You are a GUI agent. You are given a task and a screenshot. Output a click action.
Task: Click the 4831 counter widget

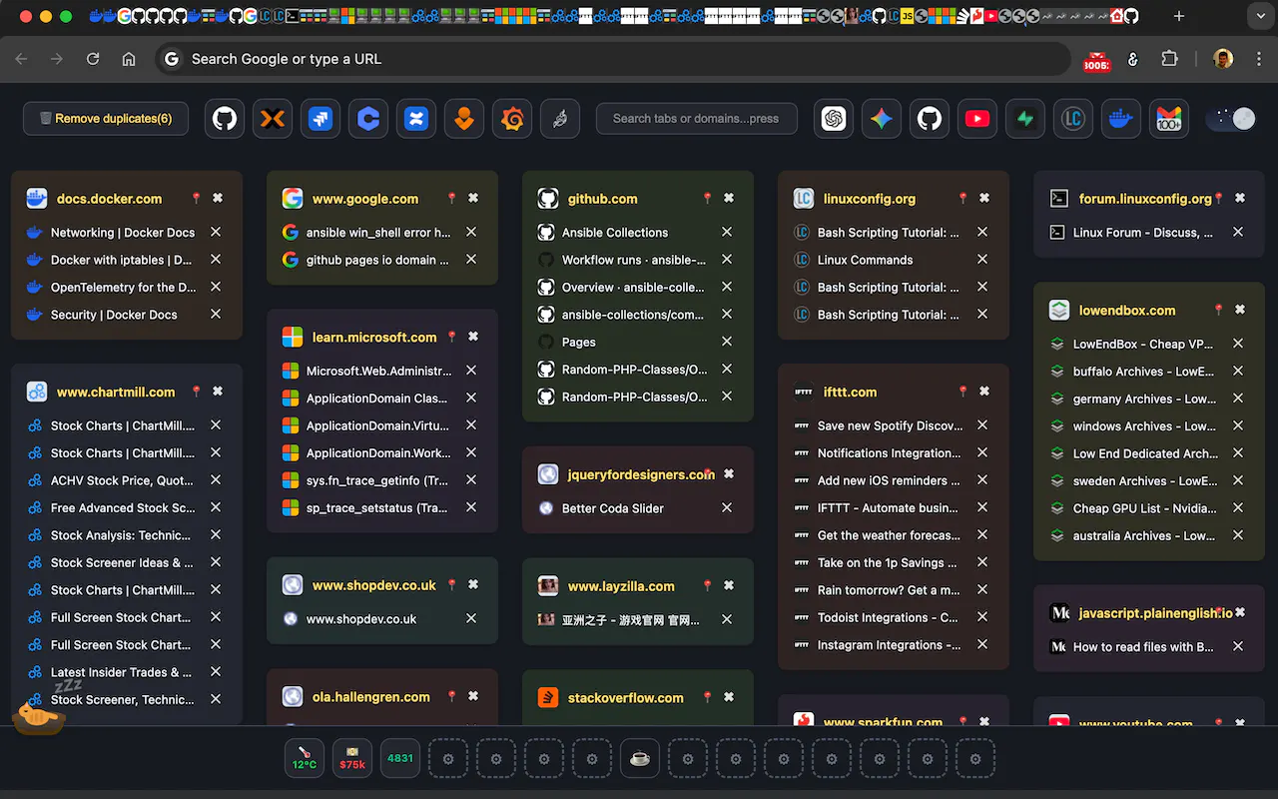click(x=400, y=759)
